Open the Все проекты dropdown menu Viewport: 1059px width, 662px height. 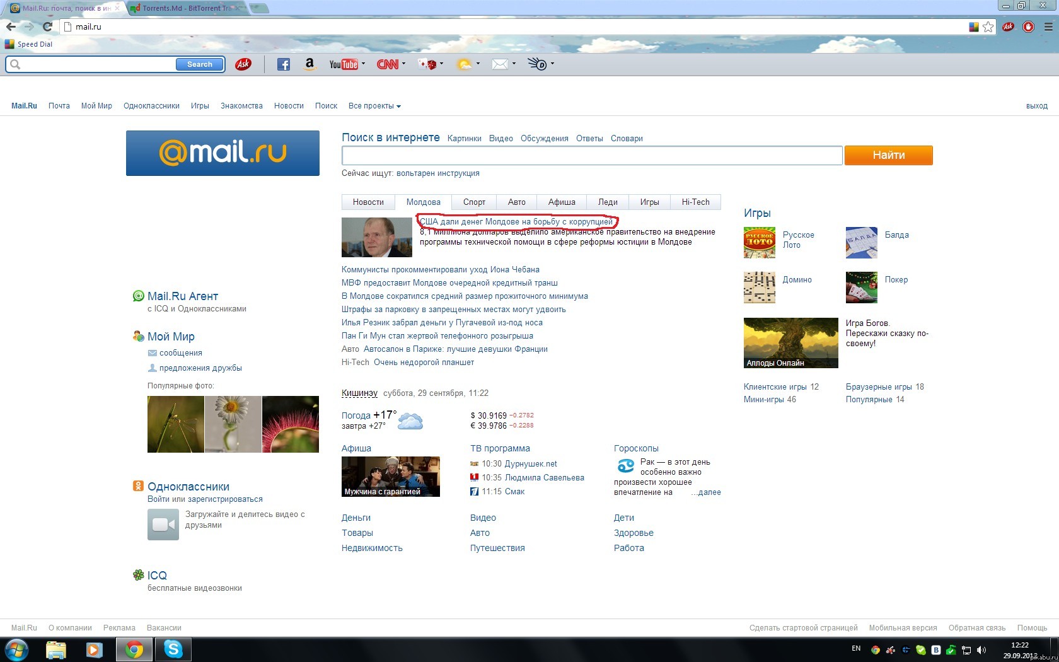coord(374,106)
